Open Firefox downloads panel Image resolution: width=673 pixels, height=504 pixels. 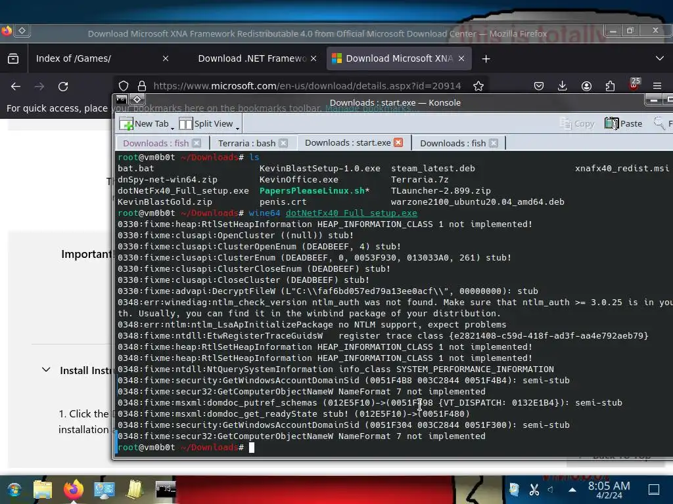(563, 86)
